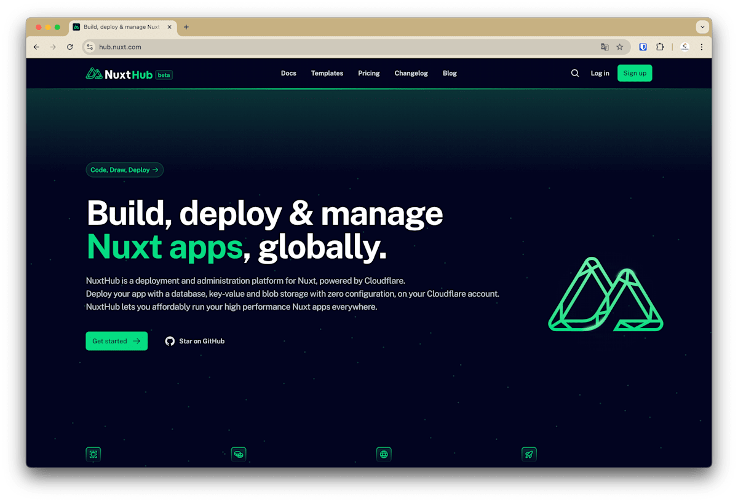Close the NuxtHub browser tab
The width and height of the screenshot is (738, 502).
click(169, 27)
